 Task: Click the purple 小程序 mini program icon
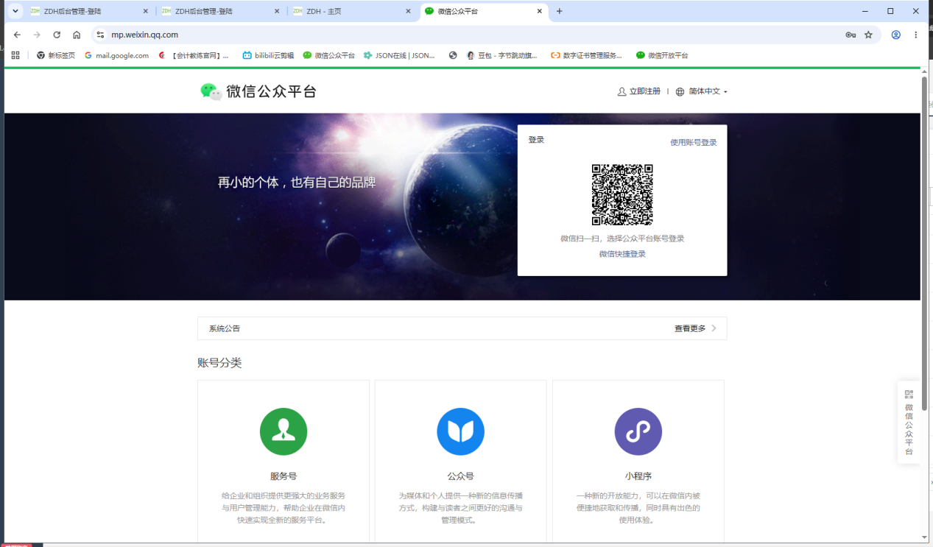pos(638,431)
